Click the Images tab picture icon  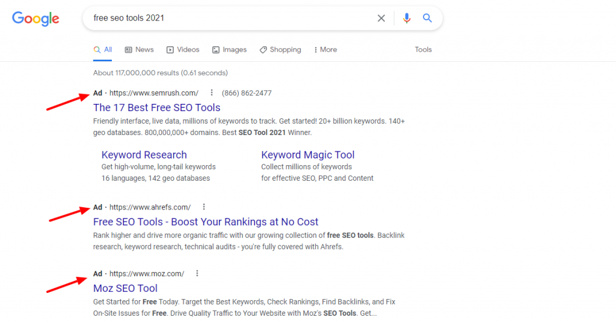pos(216,50)
